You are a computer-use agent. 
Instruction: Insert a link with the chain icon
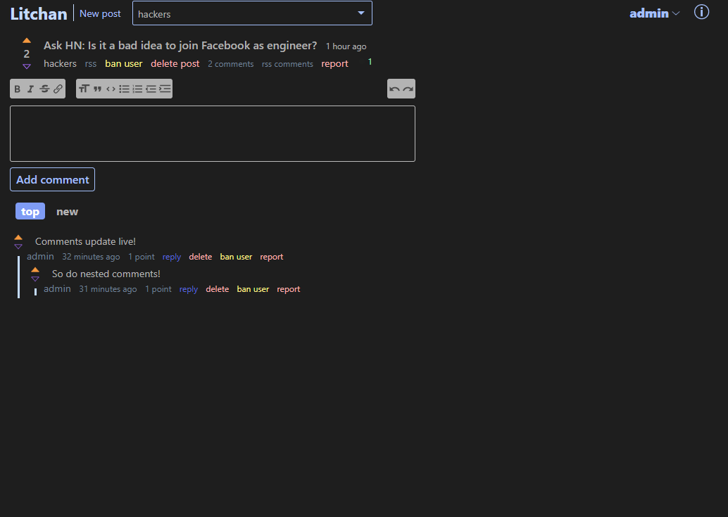pos(58,89)
